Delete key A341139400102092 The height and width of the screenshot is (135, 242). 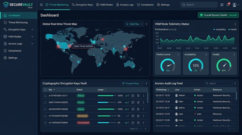point(138,102)
